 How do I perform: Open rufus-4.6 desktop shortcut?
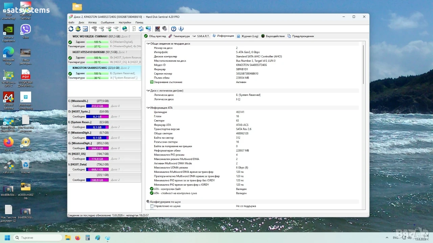click(x=8, y=167)
